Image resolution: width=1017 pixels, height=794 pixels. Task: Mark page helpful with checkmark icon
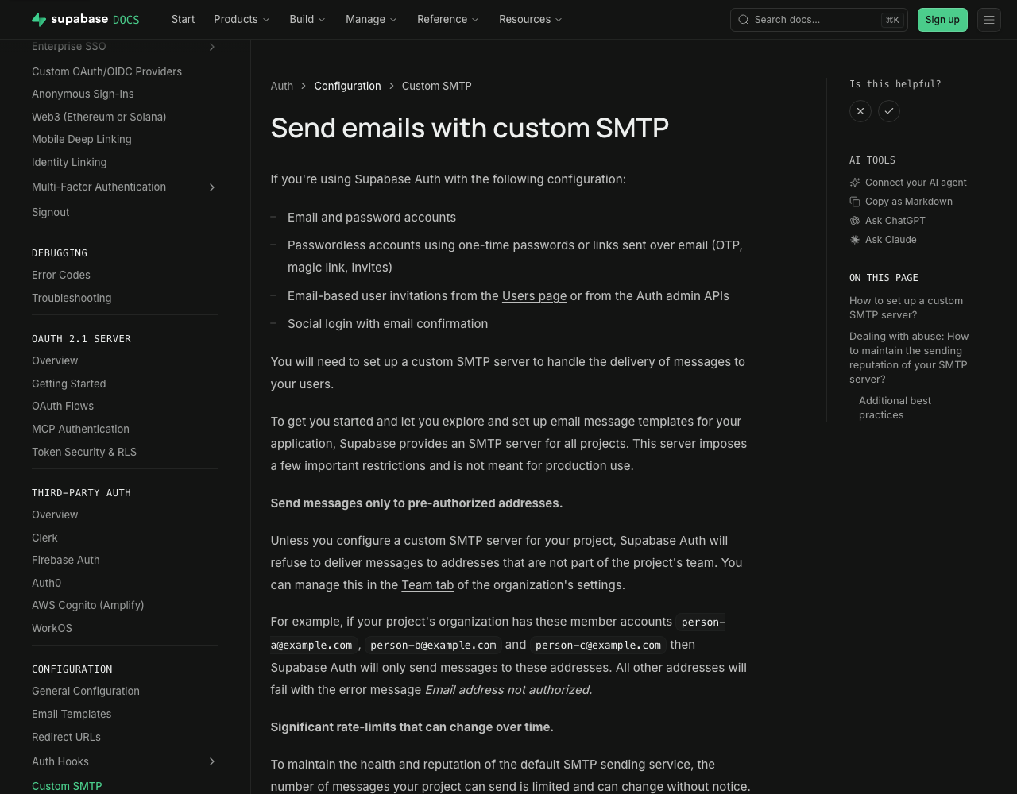pos(889,111)
